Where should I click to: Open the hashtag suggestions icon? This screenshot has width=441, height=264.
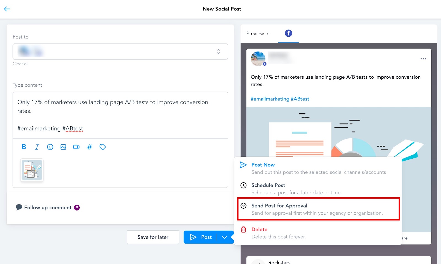pyautogui.click(x=90, y=147)
